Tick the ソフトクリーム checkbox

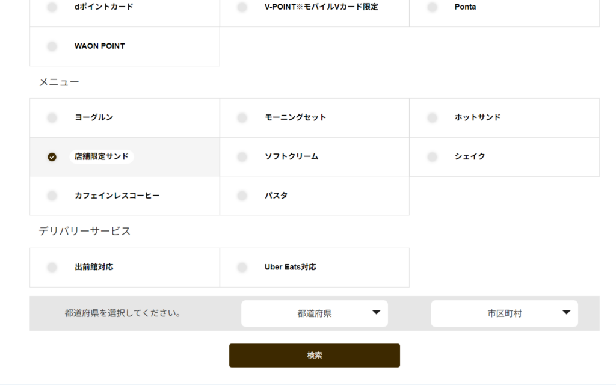(242, 157)
